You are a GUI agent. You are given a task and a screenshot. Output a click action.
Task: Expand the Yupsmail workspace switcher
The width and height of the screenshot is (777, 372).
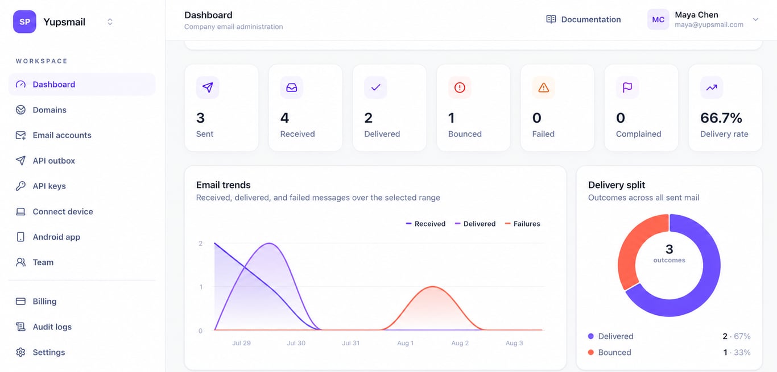click(x=110, y=22)
